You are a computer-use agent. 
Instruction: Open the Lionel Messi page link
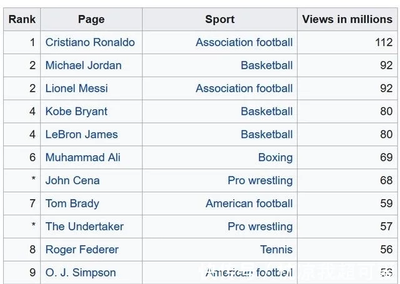tap(76, 89)
